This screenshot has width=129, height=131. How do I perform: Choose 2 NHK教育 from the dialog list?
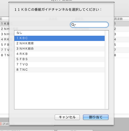(59, 44)
